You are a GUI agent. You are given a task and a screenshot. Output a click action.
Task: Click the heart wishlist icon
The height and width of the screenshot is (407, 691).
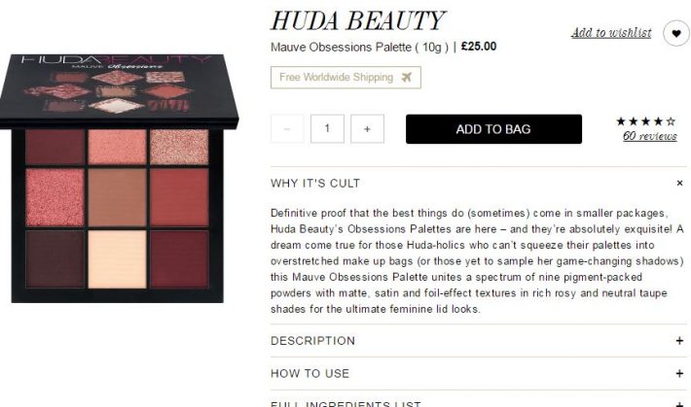(x=676, y=33)
